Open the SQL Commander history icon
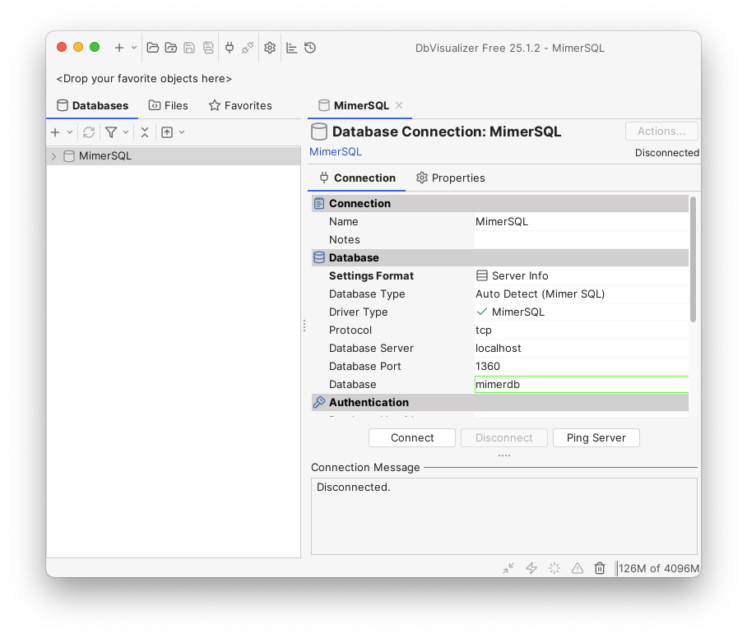 pyautogui.click(x=310, y=47)
